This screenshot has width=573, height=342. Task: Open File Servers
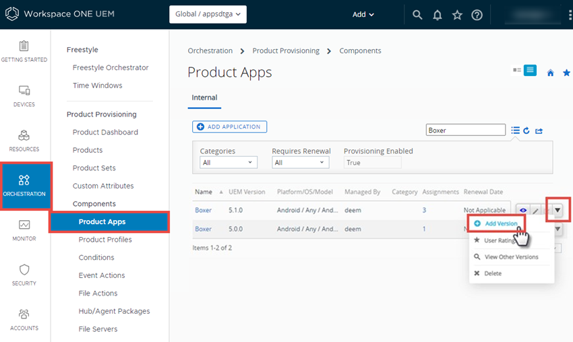pyautogui.click(x=98, y=329)
